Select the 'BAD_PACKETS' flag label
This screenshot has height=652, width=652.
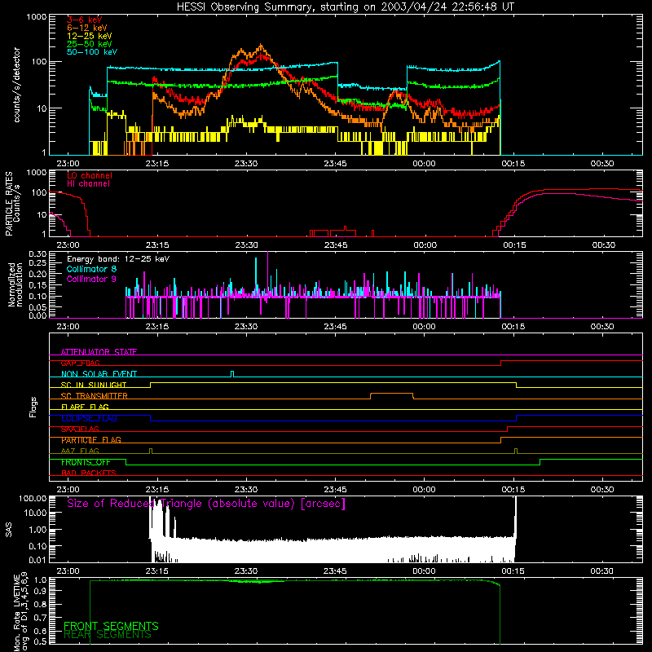point(89,474)
